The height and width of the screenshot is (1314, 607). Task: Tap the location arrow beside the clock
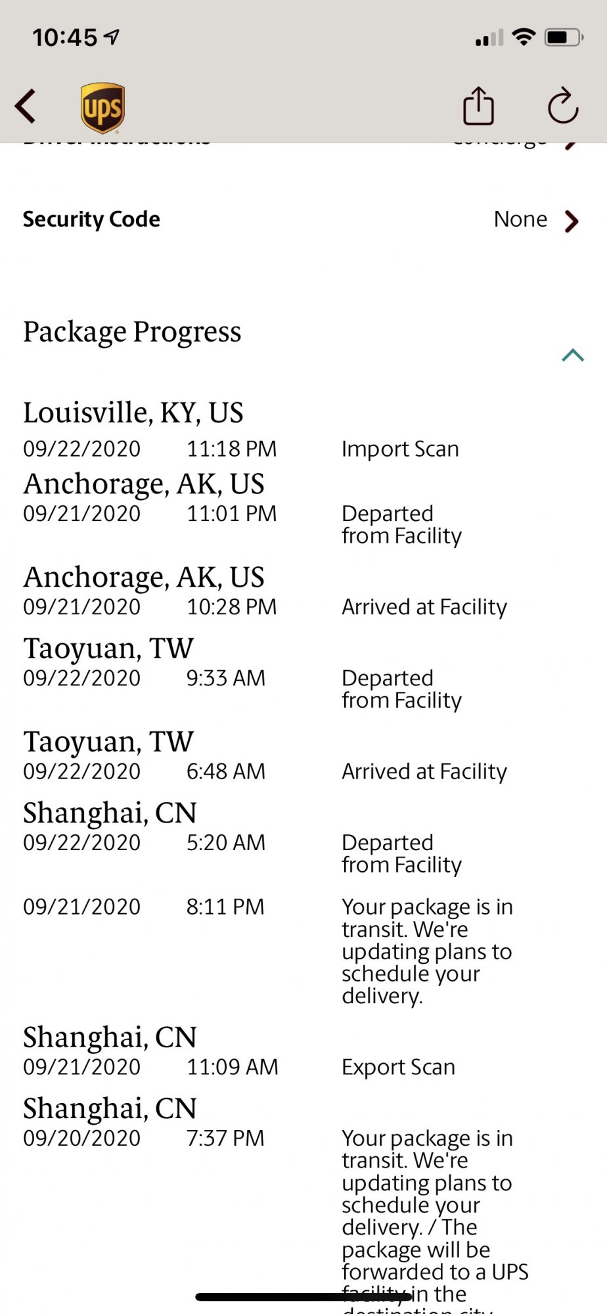112,37
